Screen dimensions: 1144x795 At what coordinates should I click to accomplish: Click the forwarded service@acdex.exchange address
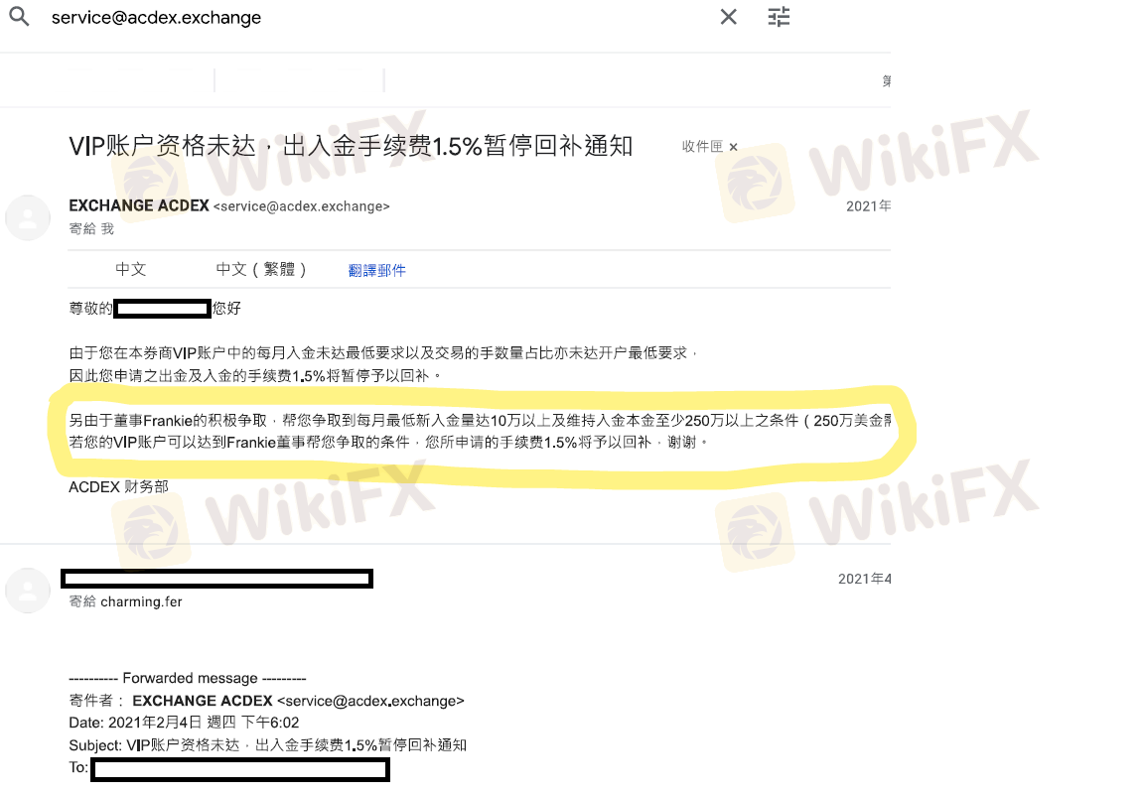370,701
